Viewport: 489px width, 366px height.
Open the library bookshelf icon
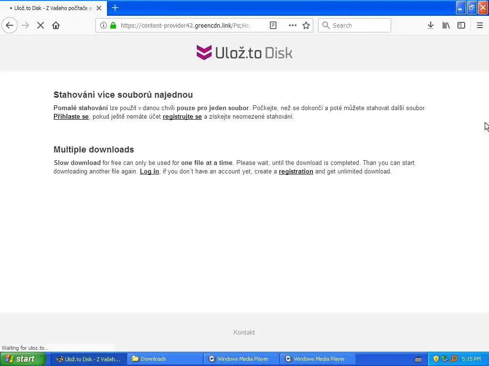click(446, 25)
